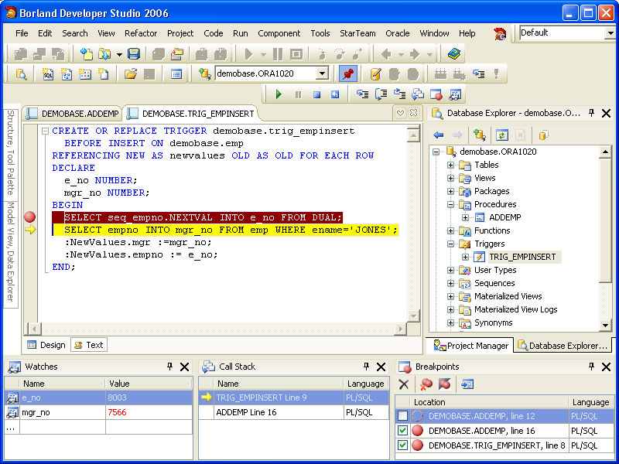The width and height of the screenshot is (619, 464).
Task: Click the list view toolbar icon
Action: coord(176,73)
